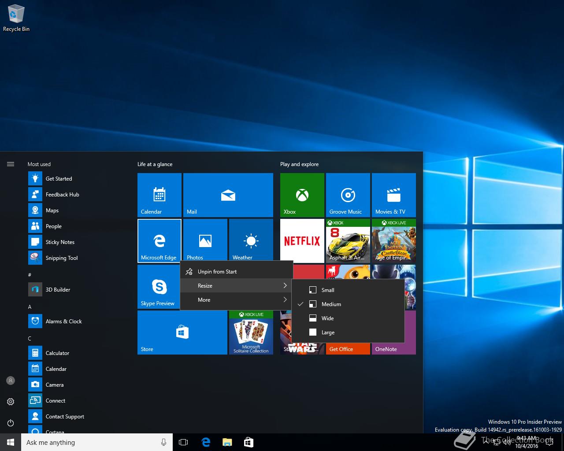Click the Netflix tile

coord(302,240)
